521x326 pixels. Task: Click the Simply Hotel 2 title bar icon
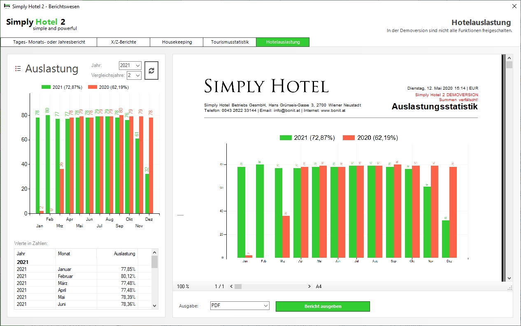click(x=7, y=6)
